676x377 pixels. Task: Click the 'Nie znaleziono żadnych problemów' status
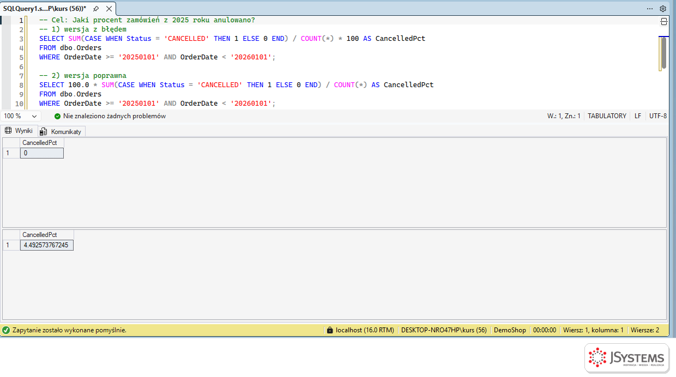114,116
